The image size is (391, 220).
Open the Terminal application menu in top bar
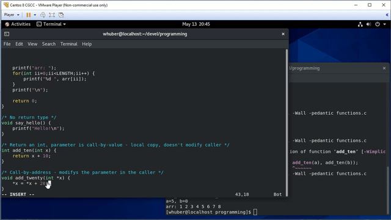click(51, 24)
